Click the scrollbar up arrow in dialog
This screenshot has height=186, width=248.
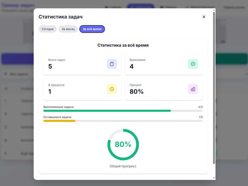click(x=214, y=10)
